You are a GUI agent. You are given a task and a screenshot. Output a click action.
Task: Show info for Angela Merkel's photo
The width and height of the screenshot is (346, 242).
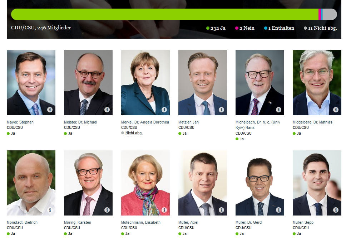pos(164,110)
